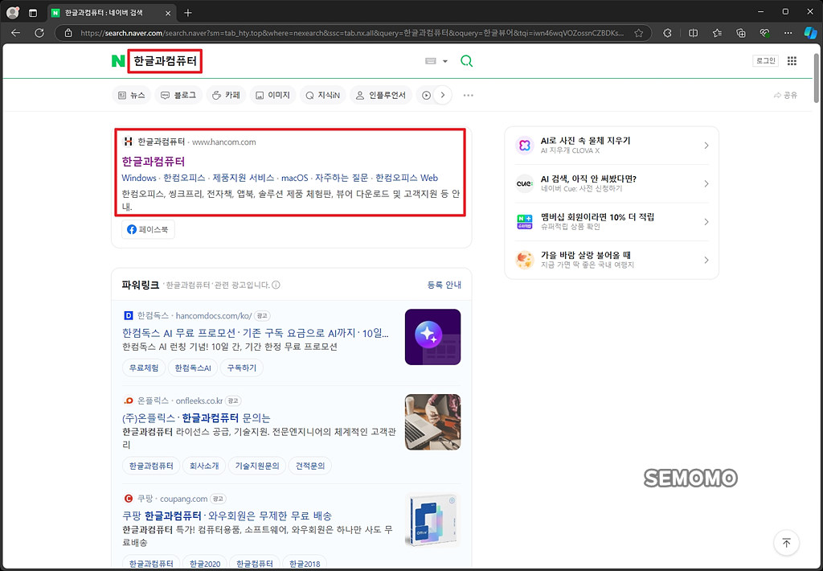Screen dimensions: 823x571
Task: Bookmark page with the star icon
Action: [x=638, y=33]
